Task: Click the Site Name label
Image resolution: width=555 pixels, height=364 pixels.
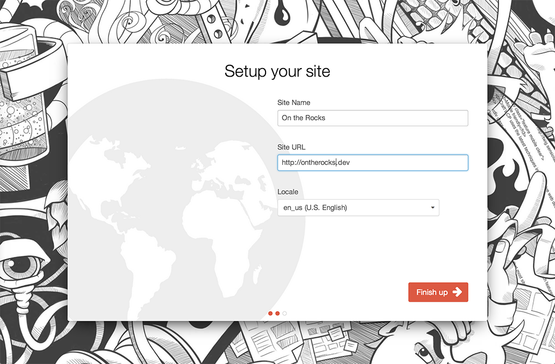Action: [x=293, y=102]
